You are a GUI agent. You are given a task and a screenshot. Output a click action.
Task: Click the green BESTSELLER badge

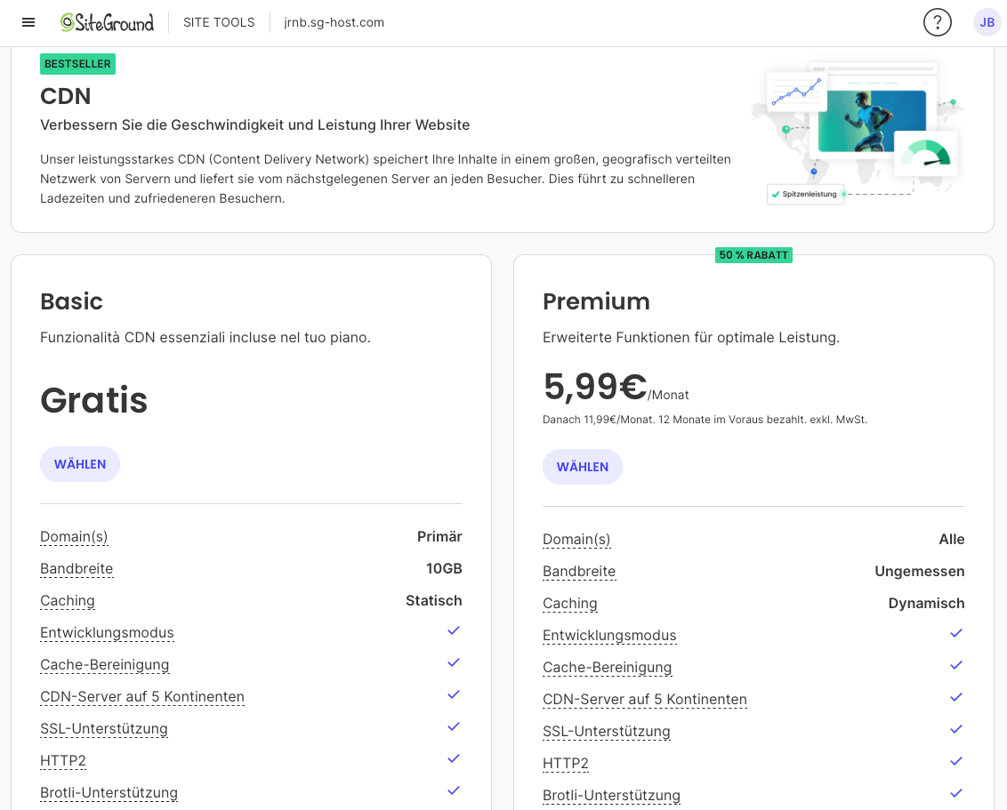click(77, 64)
